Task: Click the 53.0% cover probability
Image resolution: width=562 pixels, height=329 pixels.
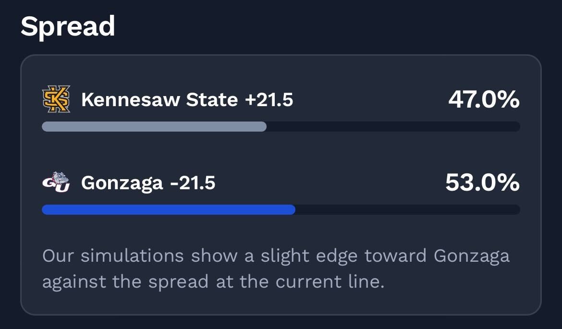Action: (x=482, y=183)
